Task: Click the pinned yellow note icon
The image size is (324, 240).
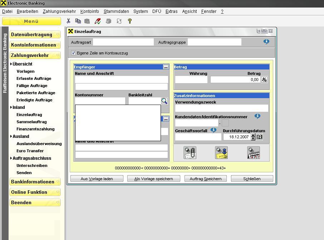Action: point(221,153)
